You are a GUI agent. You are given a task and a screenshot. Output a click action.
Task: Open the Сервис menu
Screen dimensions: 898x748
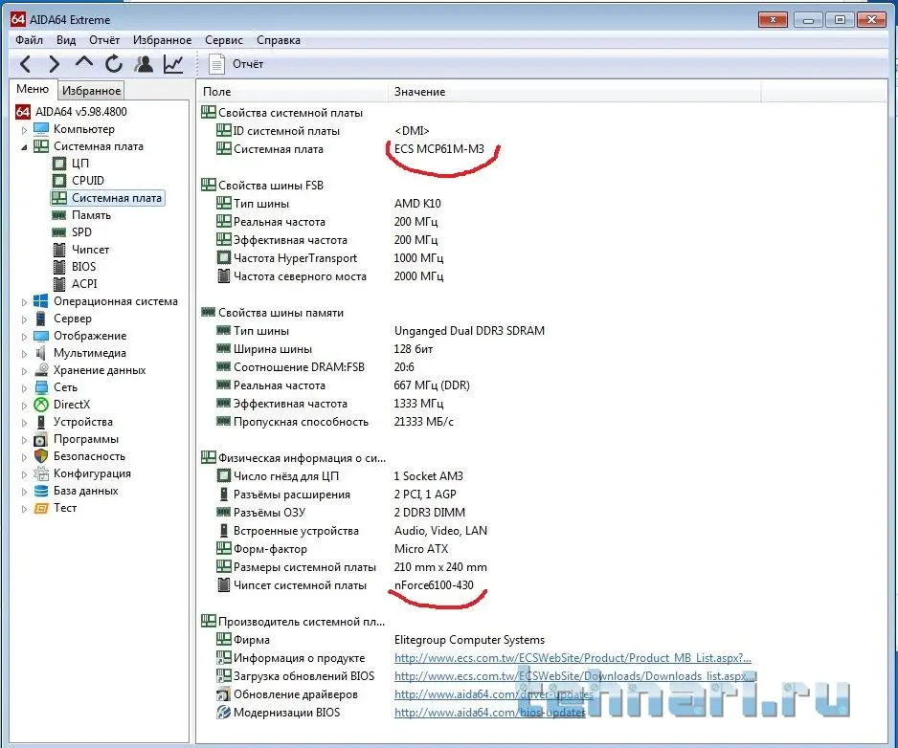223,40
